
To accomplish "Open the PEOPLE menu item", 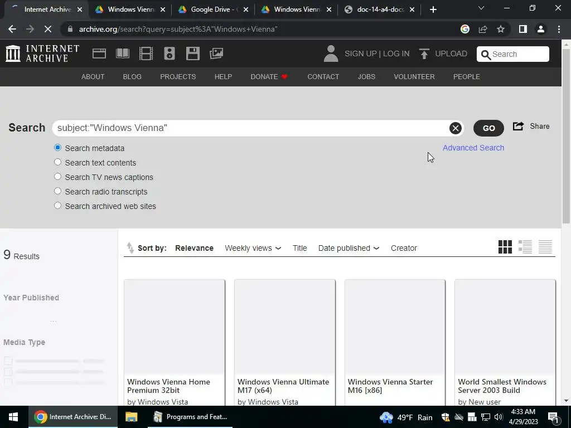I will (x=467, y=77).
